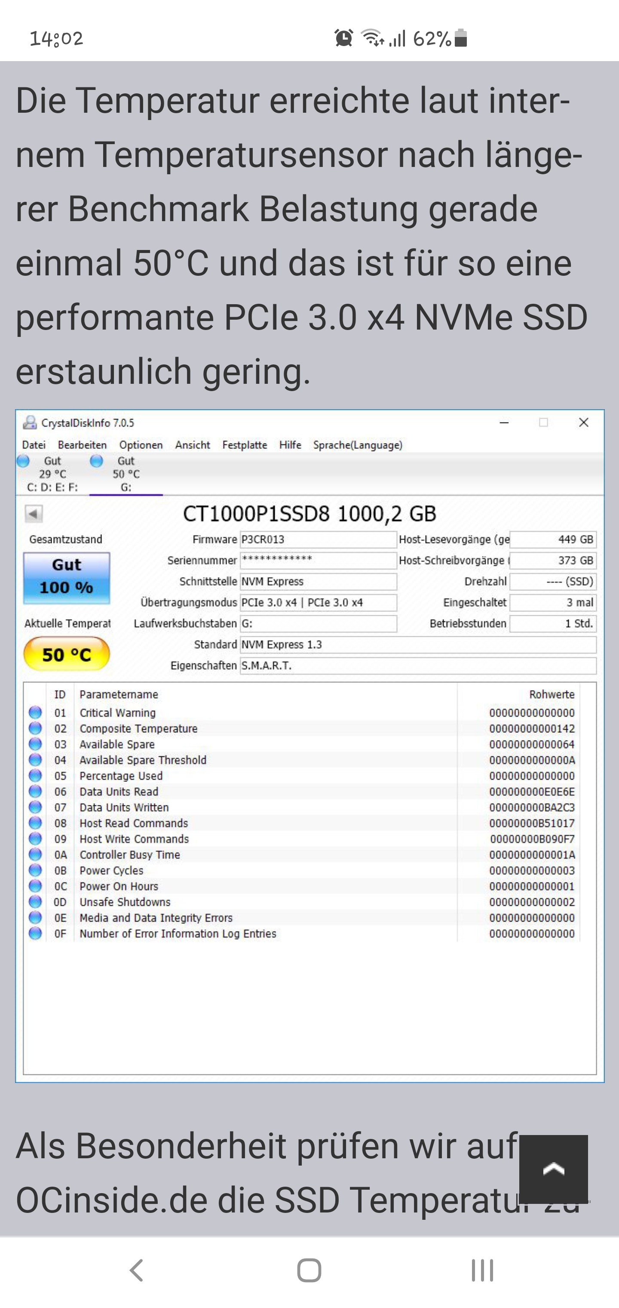The width and height of the screenshot is (619, 1308).
Task: Click the Betriebsstunden value 1 Std.
Action: point(553,623)
